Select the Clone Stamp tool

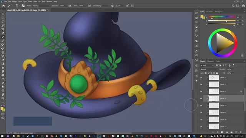[3, 52]
